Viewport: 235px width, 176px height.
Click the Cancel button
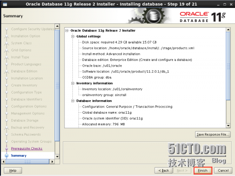(223, 170)
